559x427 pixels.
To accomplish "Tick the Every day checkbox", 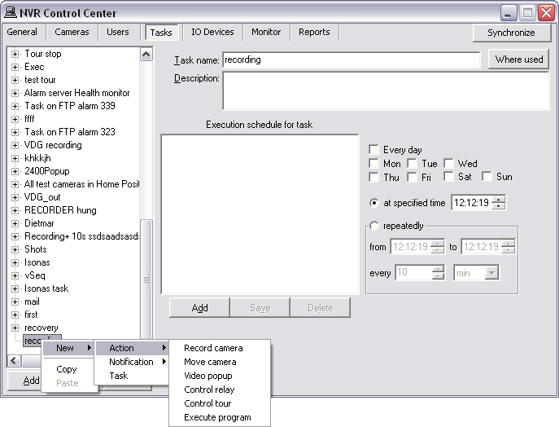I will (373, 150).
